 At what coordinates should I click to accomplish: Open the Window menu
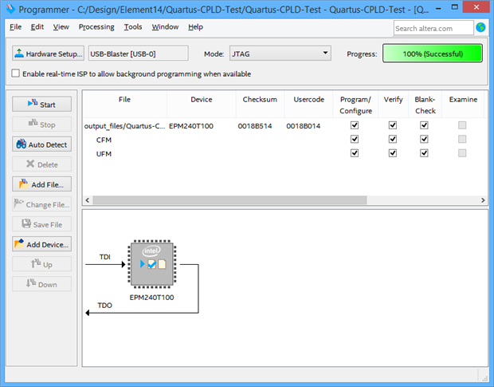[x=165, y=27]
